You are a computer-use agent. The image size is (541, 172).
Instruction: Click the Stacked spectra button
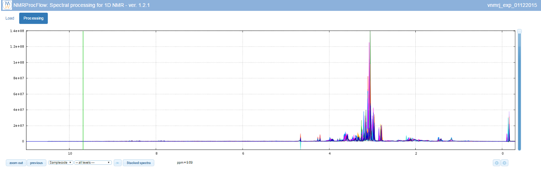pyautogui.click(x=138, y=163)
